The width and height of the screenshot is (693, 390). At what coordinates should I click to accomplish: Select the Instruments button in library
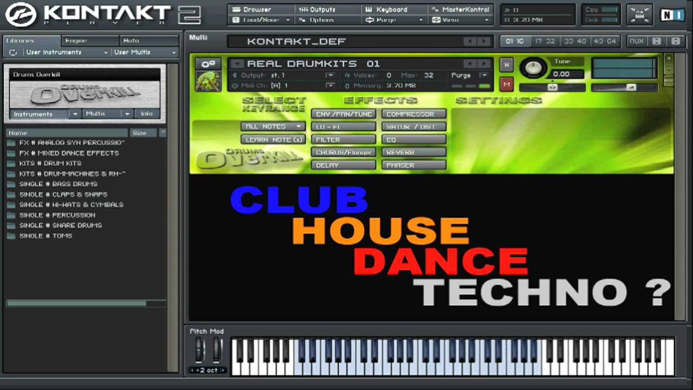point(38,114)
